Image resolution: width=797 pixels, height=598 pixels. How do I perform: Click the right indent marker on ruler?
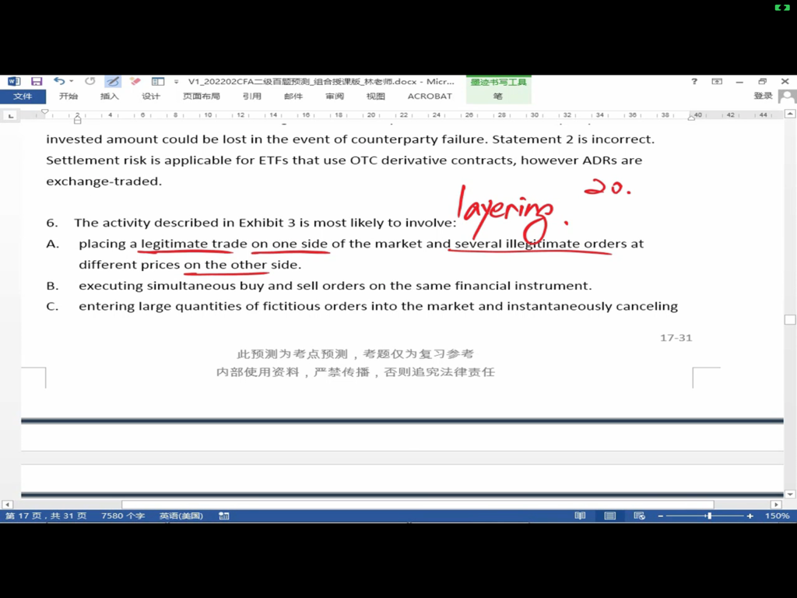click(x=692, y=118)
